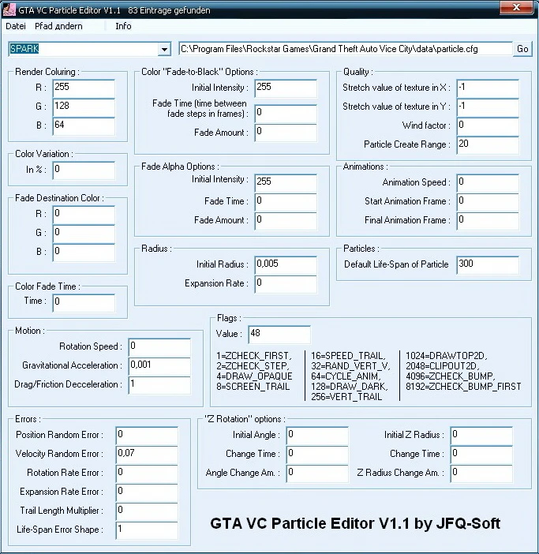This screenshot has width=539, height=554.
Task: Click the 1024=DRAWTOP2D flag text
Action: click(x=446, y=356)
